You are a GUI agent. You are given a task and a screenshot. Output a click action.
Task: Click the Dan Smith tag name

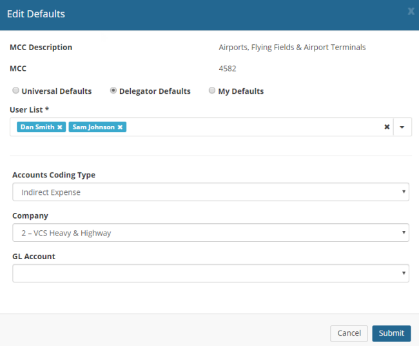pyautogui.click(x=37, y=127)
